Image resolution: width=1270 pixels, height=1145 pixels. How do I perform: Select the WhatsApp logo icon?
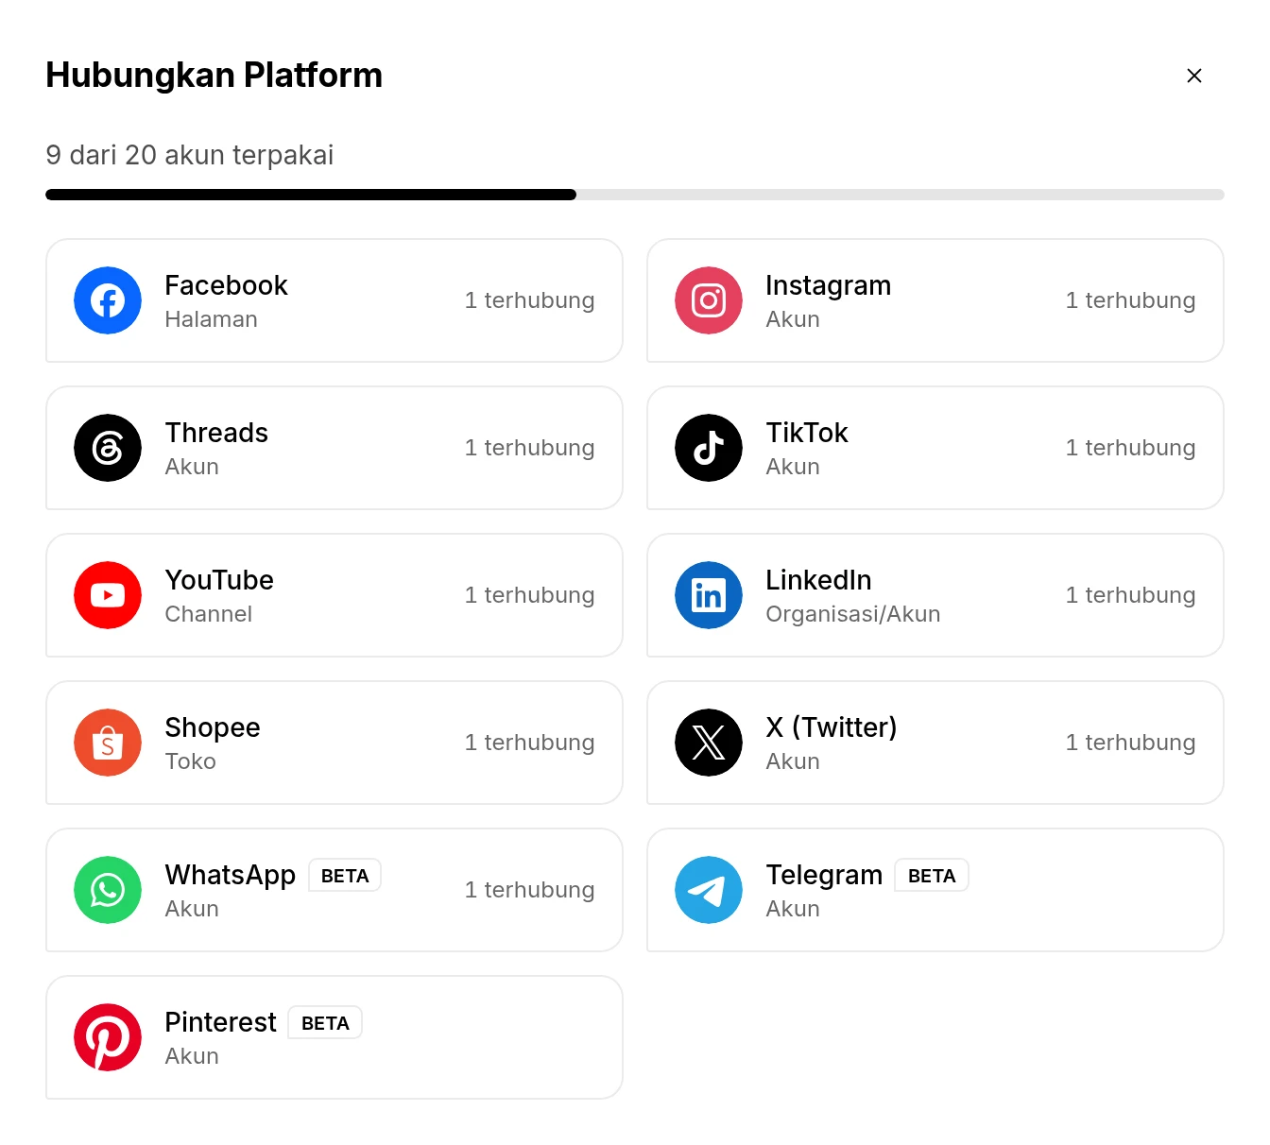point(108,890)
